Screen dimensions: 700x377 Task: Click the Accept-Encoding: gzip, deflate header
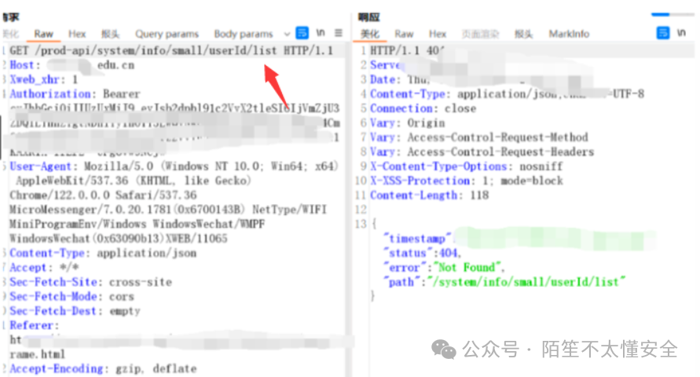[103, 369]
